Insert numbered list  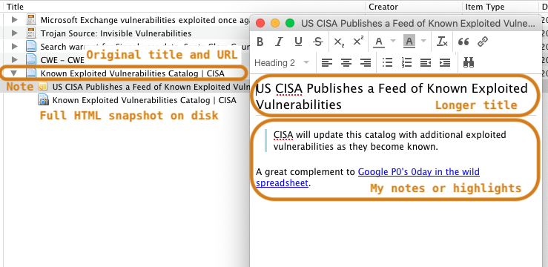[406, 62]
